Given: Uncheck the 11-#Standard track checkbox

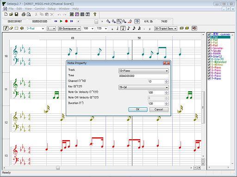Looking at the screenshot, I should pos(209,62).
